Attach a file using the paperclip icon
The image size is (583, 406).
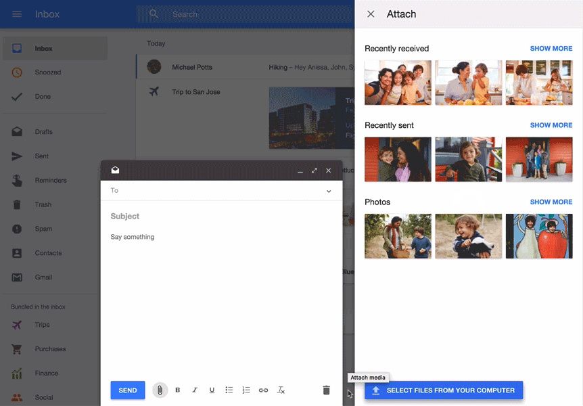tap(160, 390)
